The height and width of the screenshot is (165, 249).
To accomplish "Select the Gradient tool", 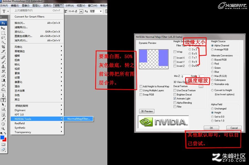I will click(x=3, y=80).
